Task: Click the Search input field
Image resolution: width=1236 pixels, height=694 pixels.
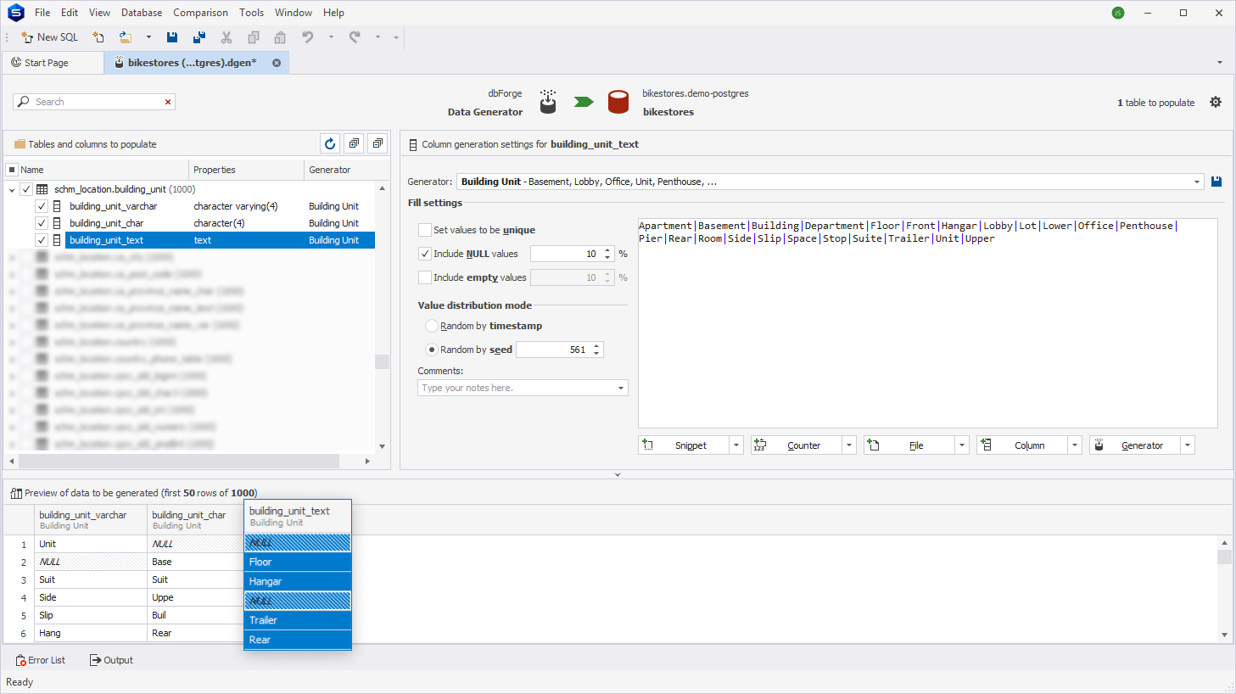Action: tap(93, 102)
